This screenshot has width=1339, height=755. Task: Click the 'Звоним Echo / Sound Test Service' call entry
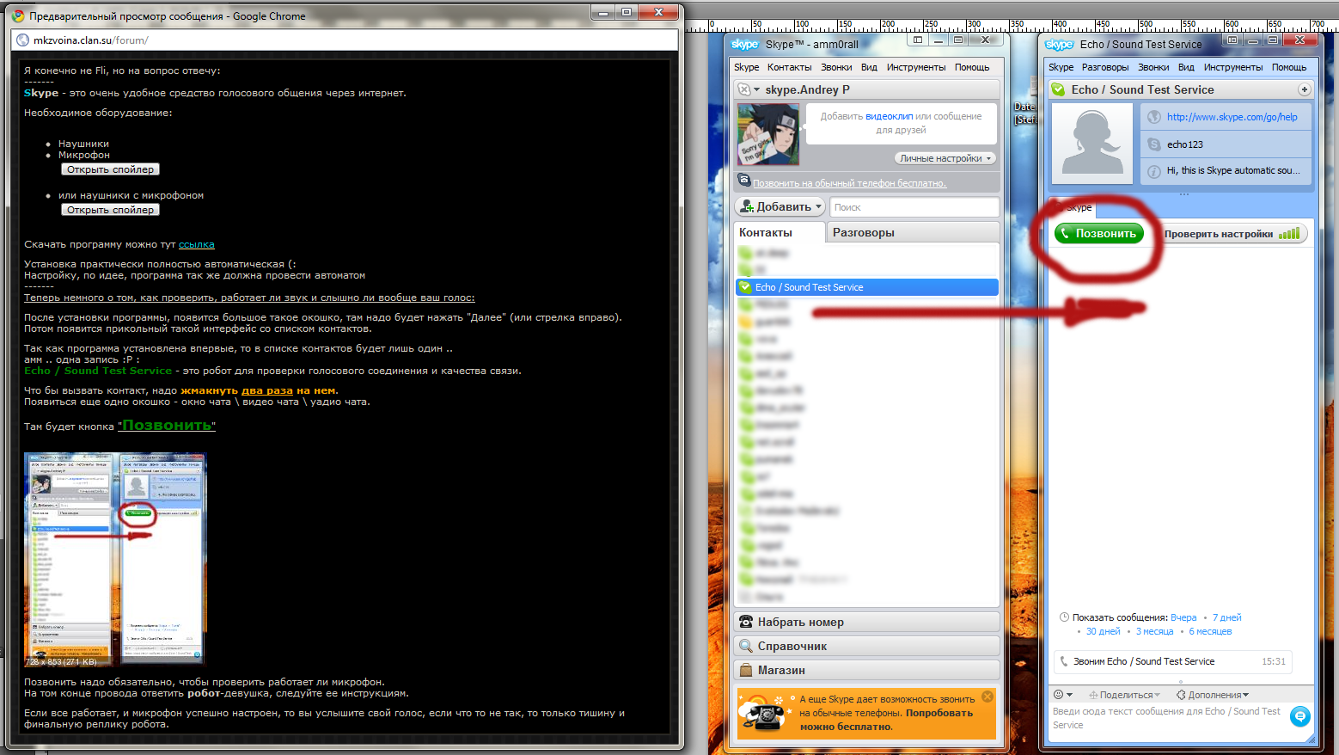click(1172, 661)
